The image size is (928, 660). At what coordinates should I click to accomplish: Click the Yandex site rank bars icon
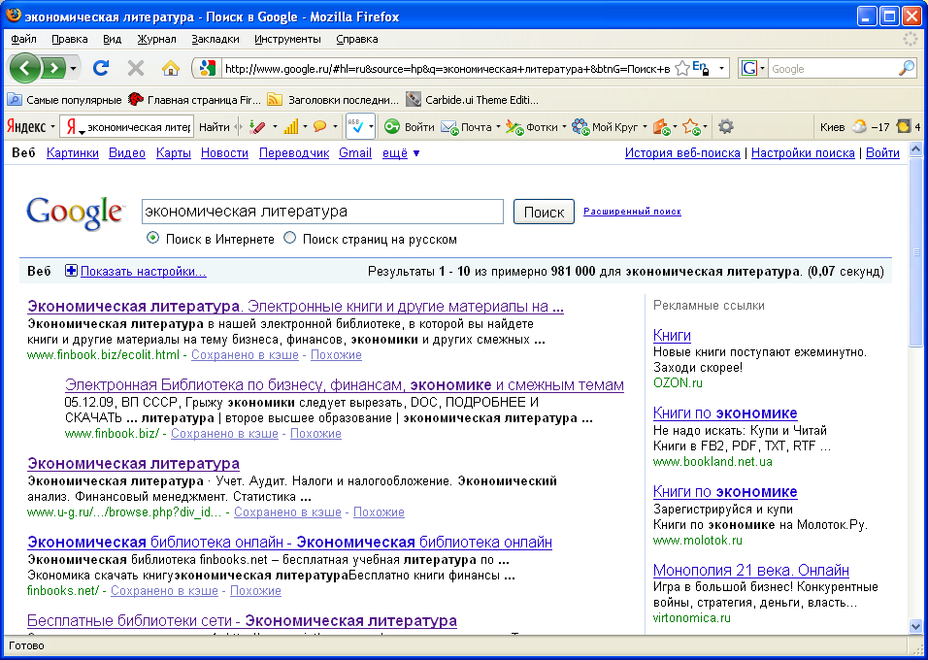coord(290,127)
